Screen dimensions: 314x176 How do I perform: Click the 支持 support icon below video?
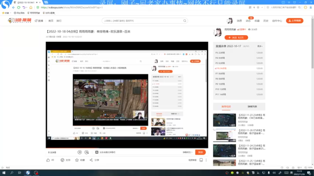tap(62, 160)
